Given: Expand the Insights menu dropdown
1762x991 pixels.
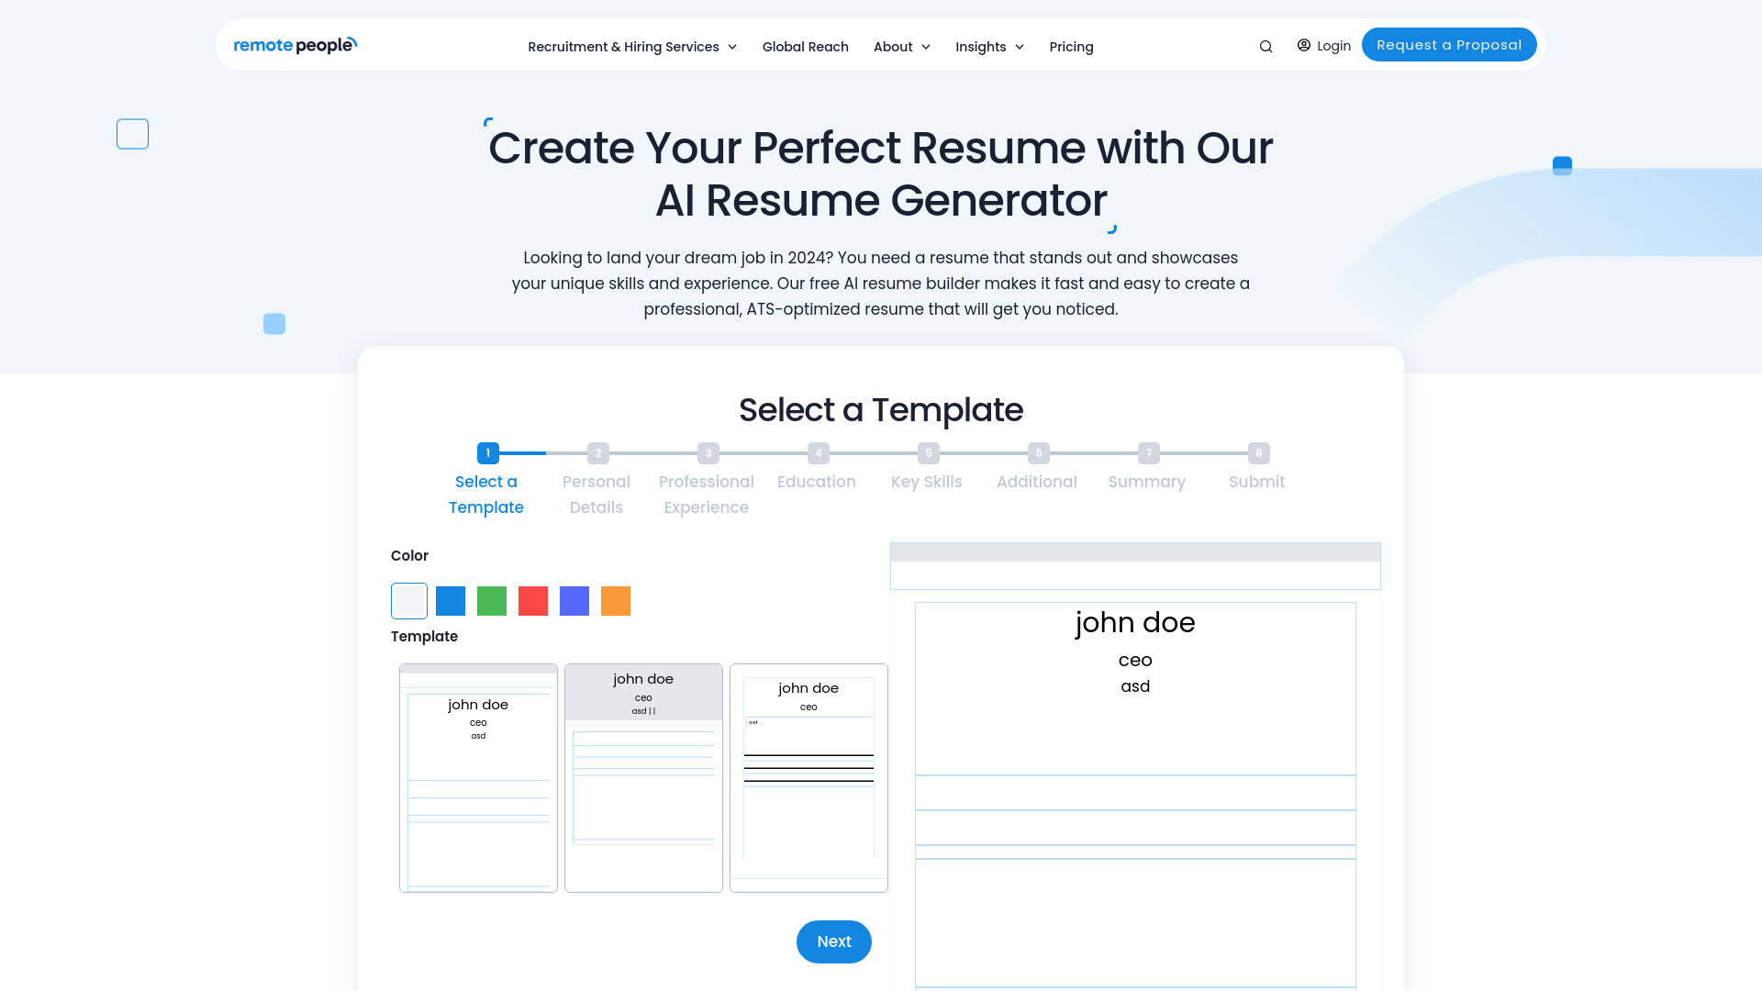Looking at the screenshot, I should click(x=988, y=46).
